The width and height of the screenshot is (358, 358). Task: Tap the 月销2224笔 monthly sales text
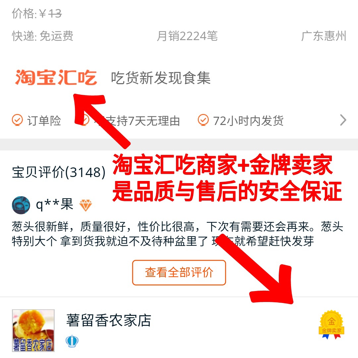coord(187,36)
